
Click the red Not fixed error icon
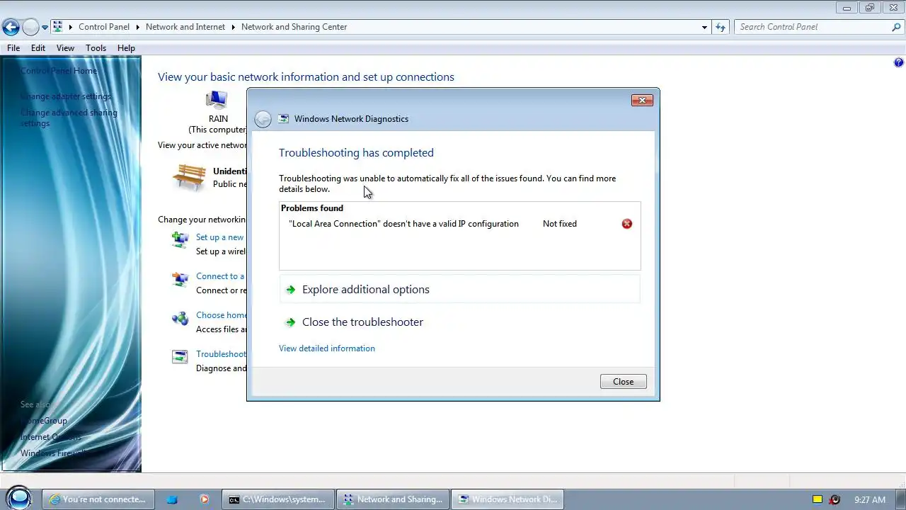(x=627, y=224)
